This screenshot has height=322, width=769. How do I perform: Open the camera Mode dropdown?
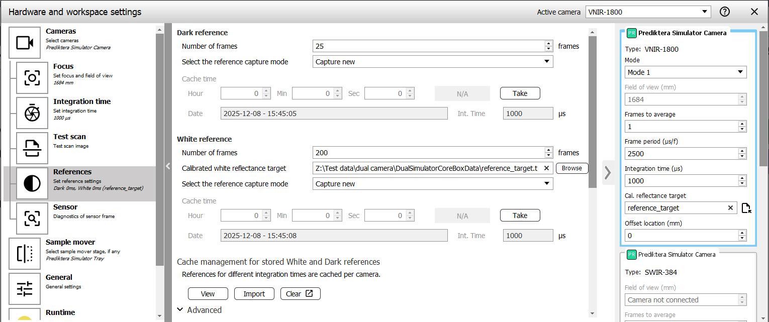(685, 72)
